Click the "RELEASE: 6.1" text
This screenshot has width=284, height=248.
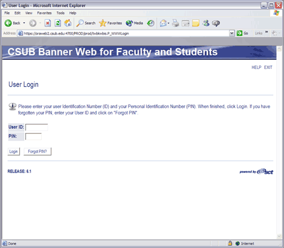point(19,171)
